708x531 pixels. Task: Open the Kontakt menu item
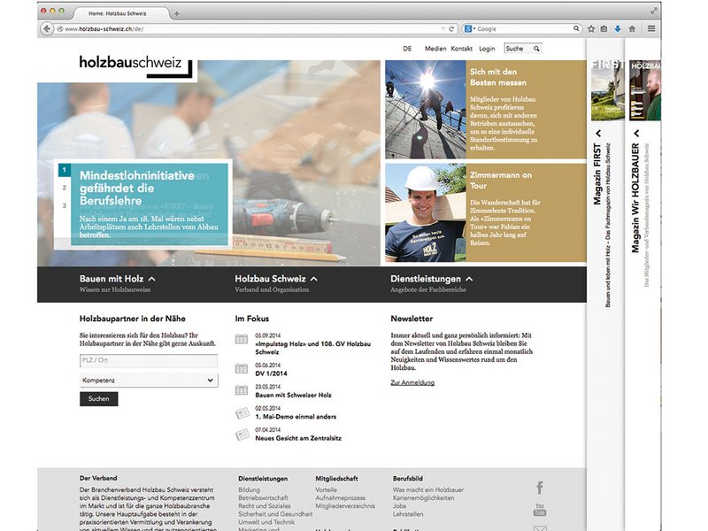pyautogui.click(x=461, y=49)
